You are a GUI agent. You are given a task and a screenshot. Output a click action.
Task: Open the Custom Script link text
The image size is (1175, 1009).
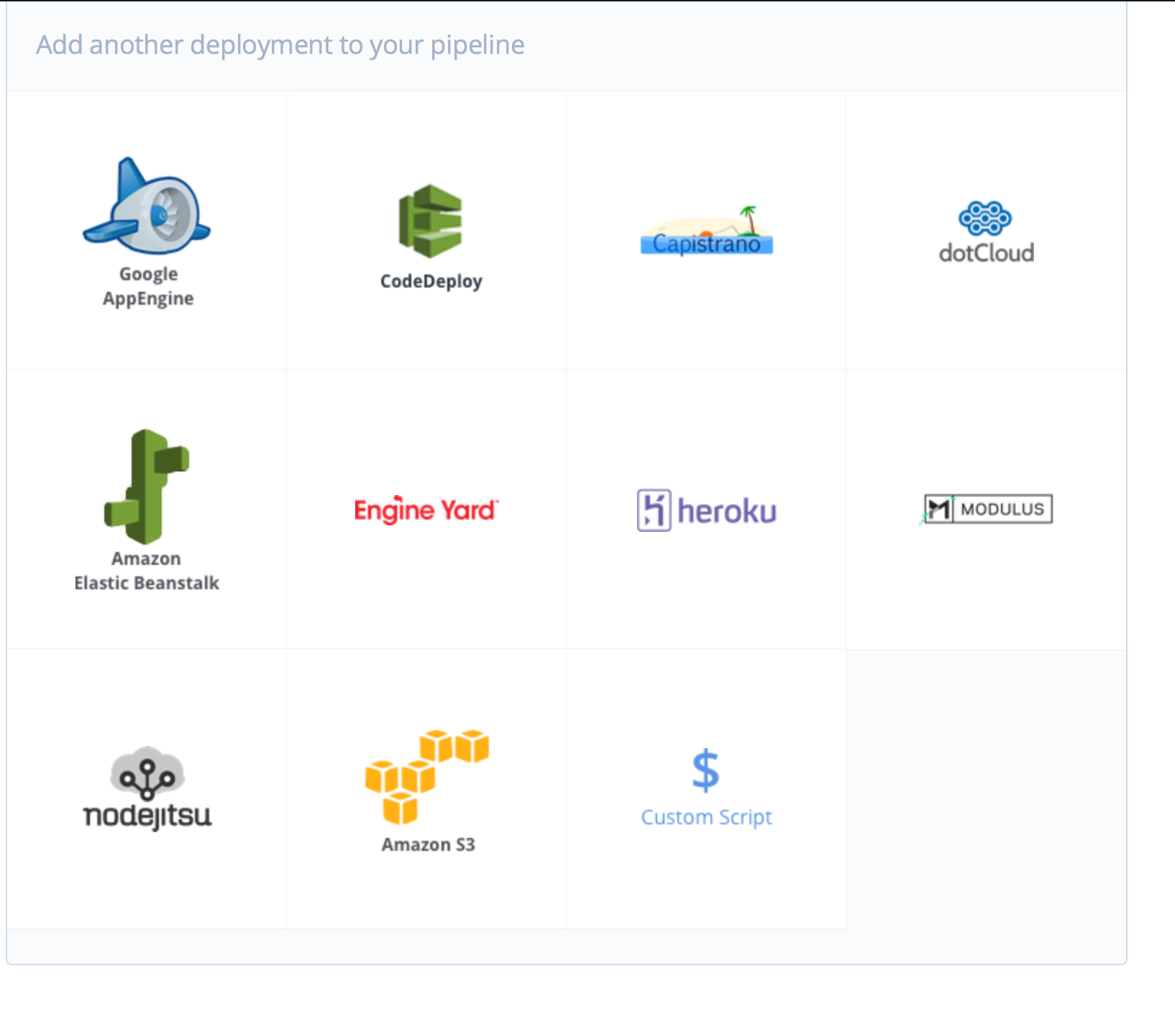coord(706,817)
